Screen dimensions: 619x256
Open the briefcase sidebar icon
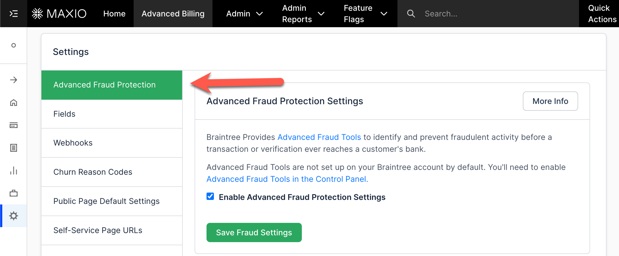(x=14, y=193)
